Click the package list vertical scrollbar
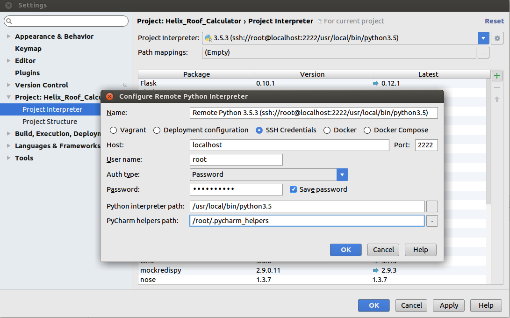 tap(488, 142)
